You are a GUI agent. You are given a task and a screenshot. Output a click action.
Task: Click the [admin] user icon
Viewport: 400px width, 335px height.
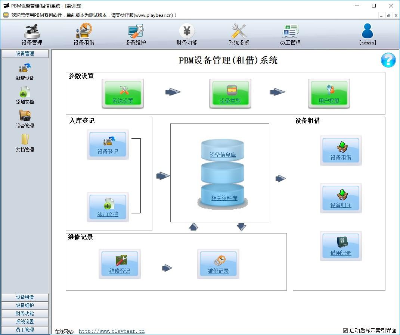click(x=368, y=35)
